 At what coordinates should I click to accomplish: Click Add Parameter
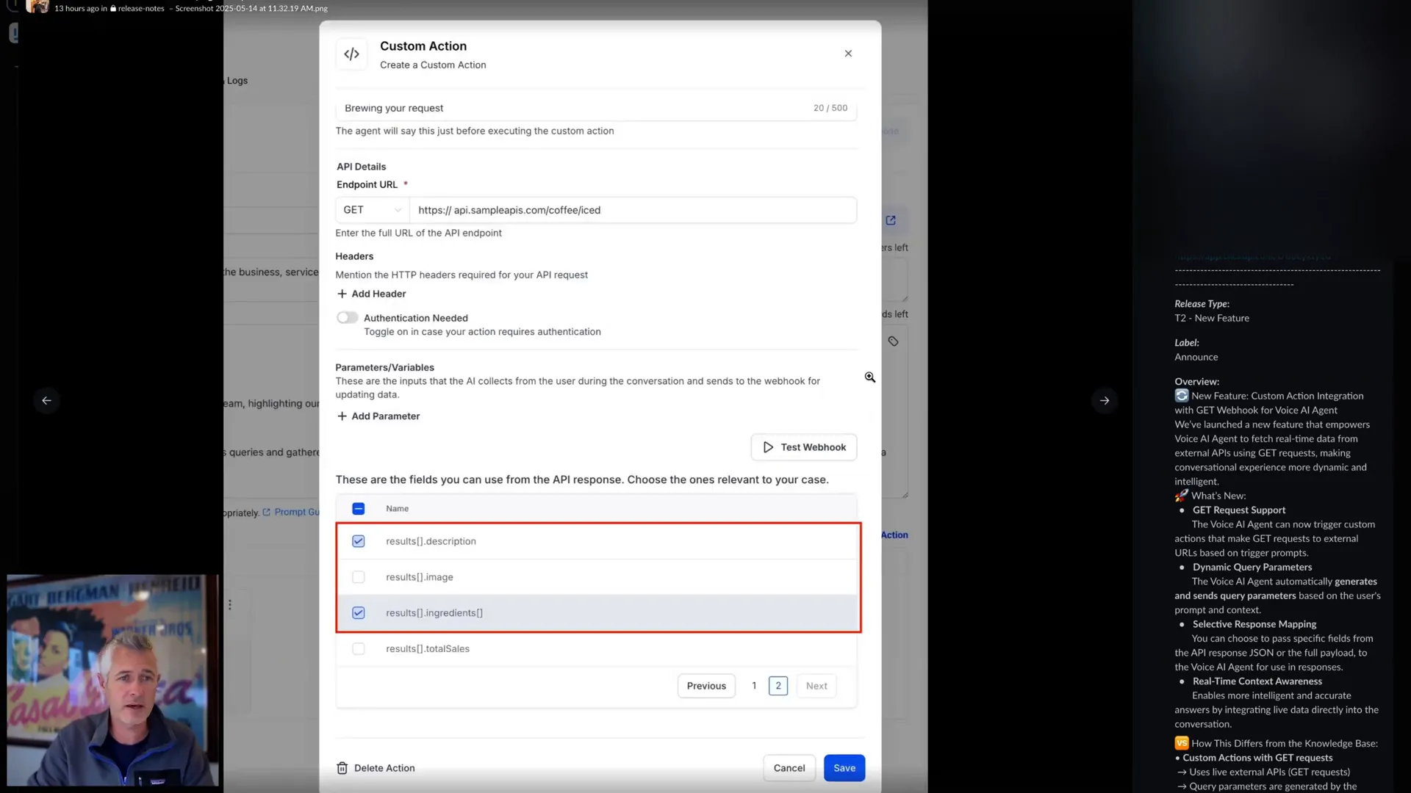click(378, 416)
